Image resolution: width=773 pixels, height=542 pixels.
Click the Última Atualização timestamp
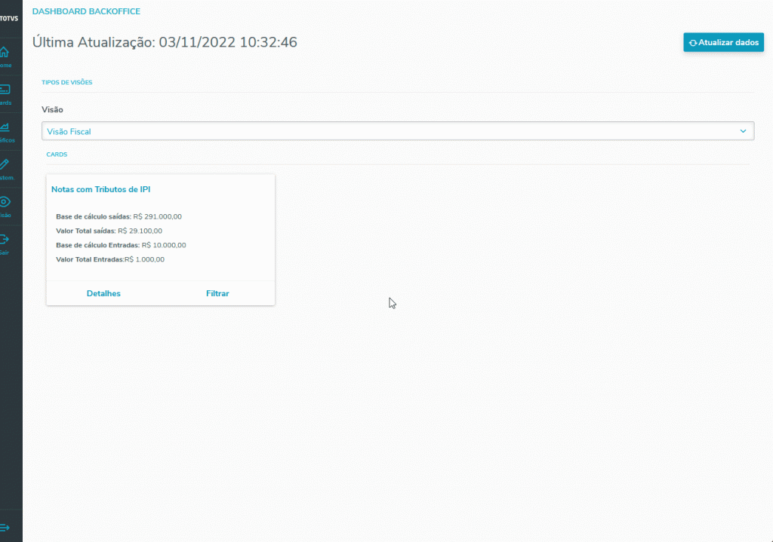click(165, 42)
